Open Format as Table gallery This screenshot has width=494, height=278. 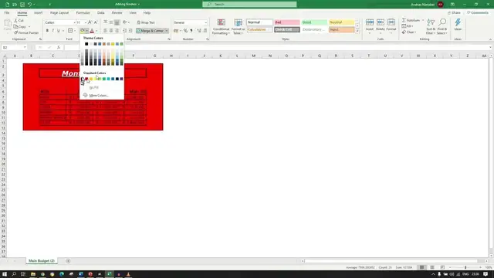coord(239,26)
